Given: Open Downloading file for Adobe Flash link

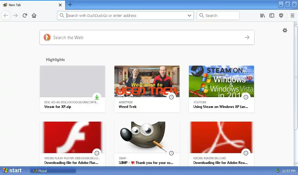Looking at the screenshot, I should [x=71, y=163].
